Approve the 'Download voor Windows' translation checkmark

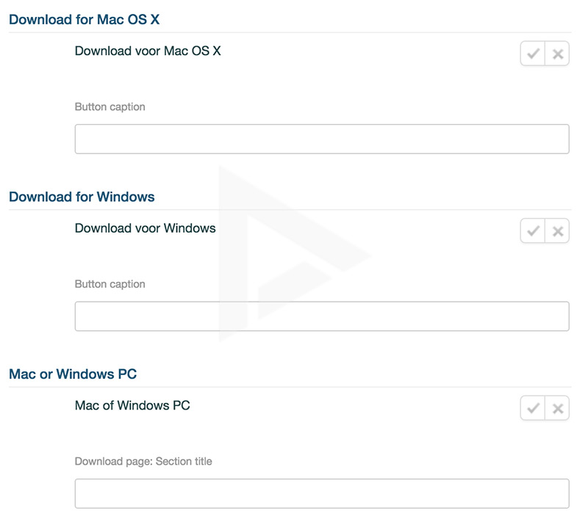pos(532,231)
